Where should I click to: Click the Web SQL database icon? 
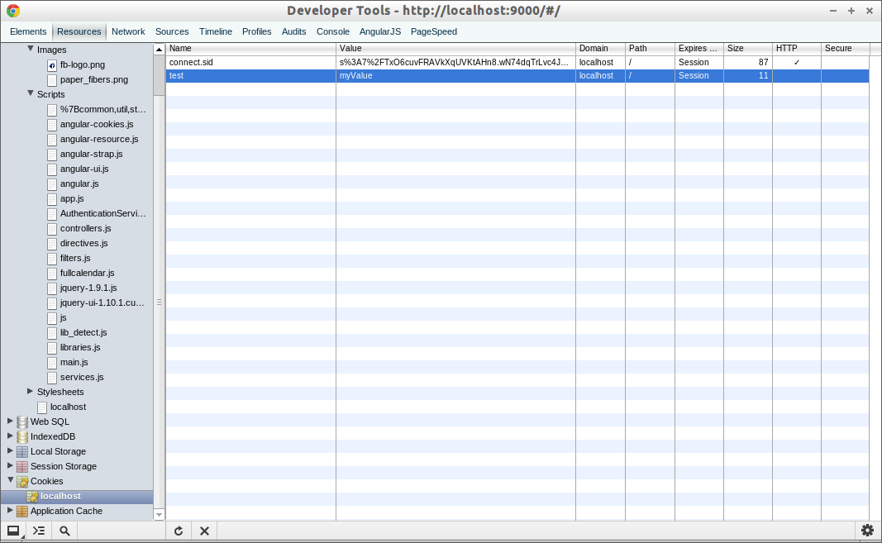[x=22, y=422]
